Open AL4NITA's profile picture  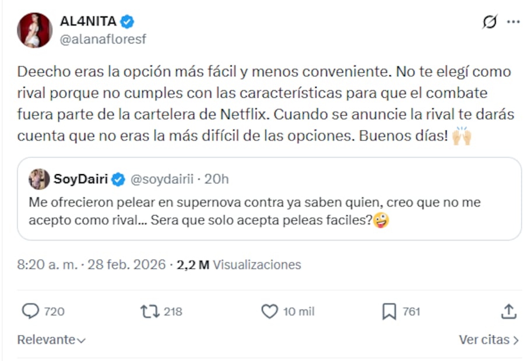coord(35,30)
